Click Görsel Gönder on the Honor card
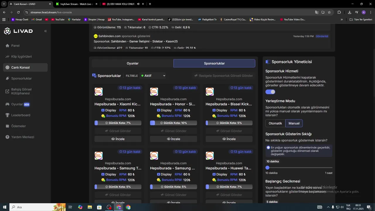The height and width of the screenshot is (211, 375). (x=173, y=131)
